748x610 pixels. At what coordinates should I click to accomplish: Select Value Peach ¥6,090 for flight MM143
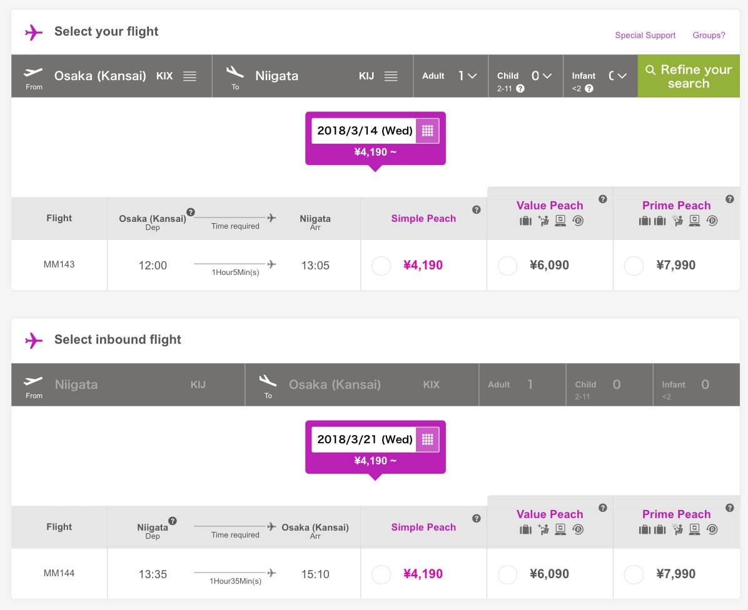click(508, 266)
